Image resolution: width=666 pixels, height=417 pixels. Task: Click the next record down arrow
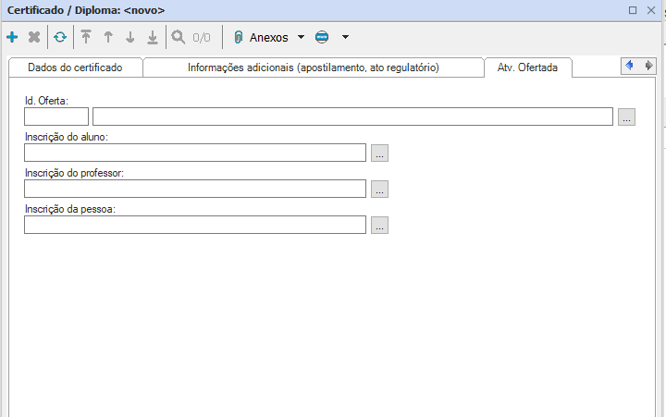[130, 38]
